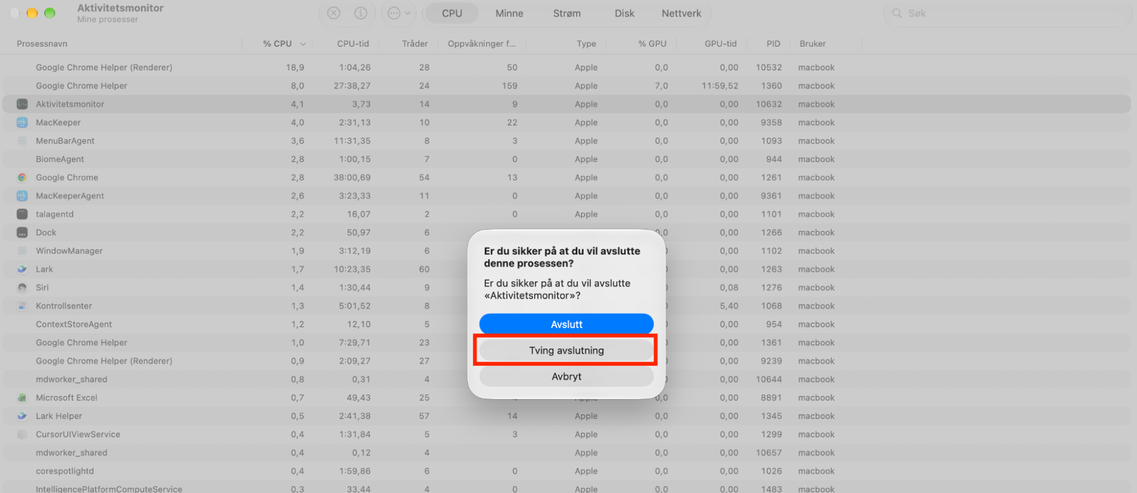The width and height of the screenshot is (1137, 493).
Task: Sort by the Tråder column header
Action: point(415,44)
